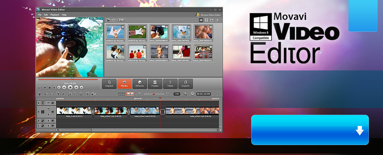The width and height of the screenshot is (383, 155).
Task: Open the 1 min scale selector
Action: pyautogui.click(x=177, y=94)
